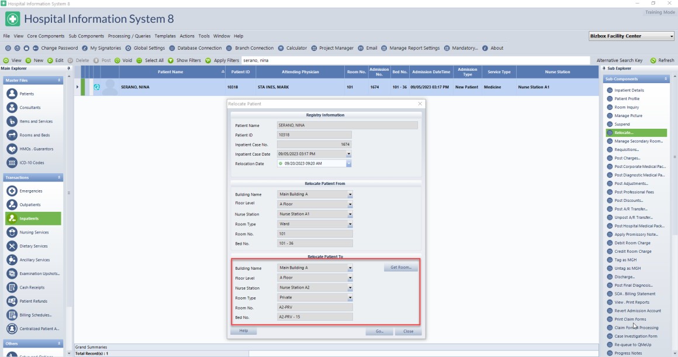
Task: Click Discharge in Sub-Components list
Action: point(624,277)
